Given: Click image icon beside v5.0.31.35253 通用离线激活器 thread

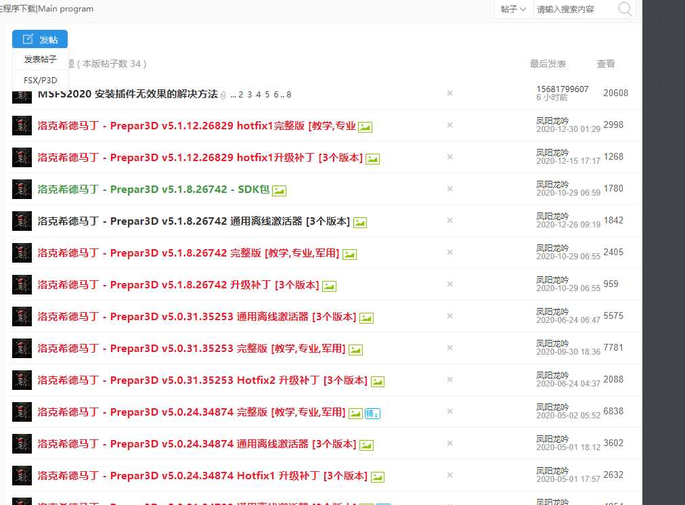Looking at the screenshot, I should pos(366,318).
